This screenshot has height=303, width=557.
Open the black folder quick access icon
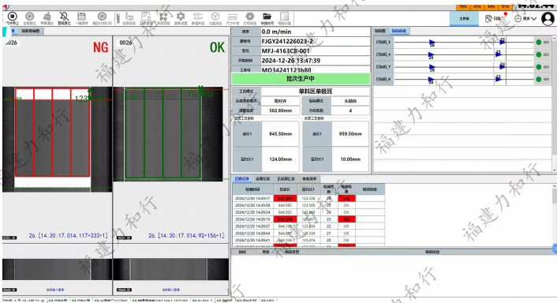coord(267,17)
